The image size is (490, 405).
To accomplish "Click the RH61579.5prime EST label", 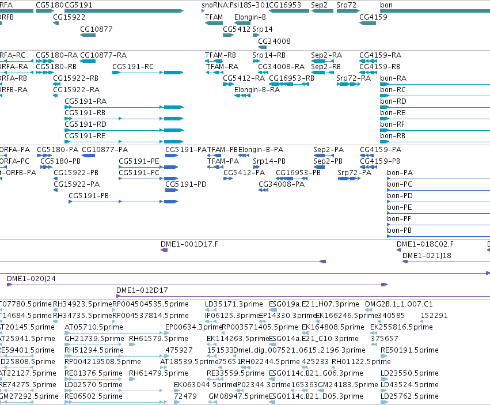I will click(158, 339).
